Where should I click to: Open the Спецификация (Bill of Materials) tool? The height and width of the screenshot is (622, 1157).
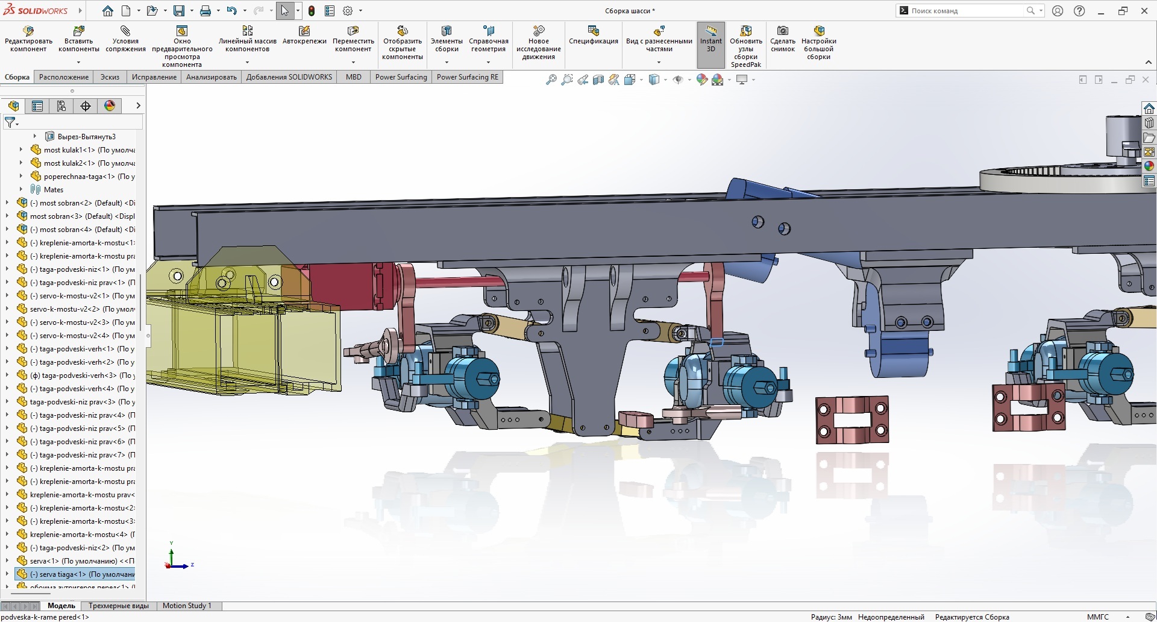click(x=593, y=36)
